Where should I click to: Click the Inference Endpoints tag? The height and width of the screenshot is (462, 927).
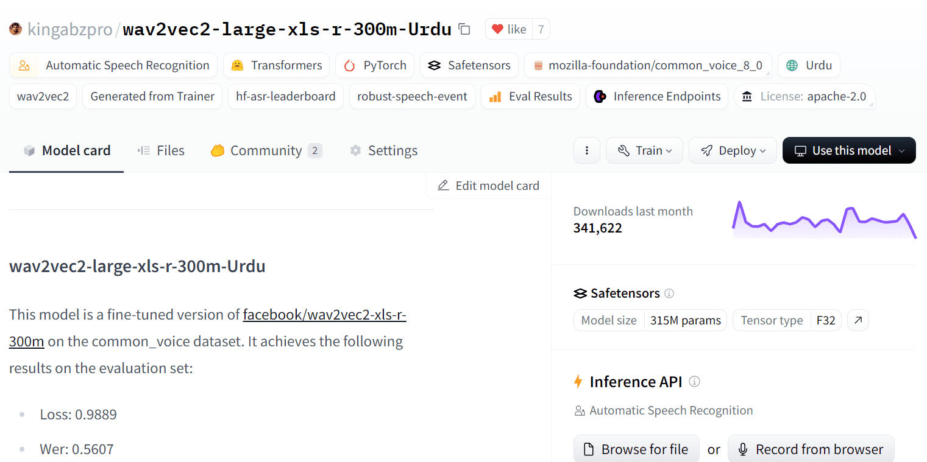(x=657, y=96)
